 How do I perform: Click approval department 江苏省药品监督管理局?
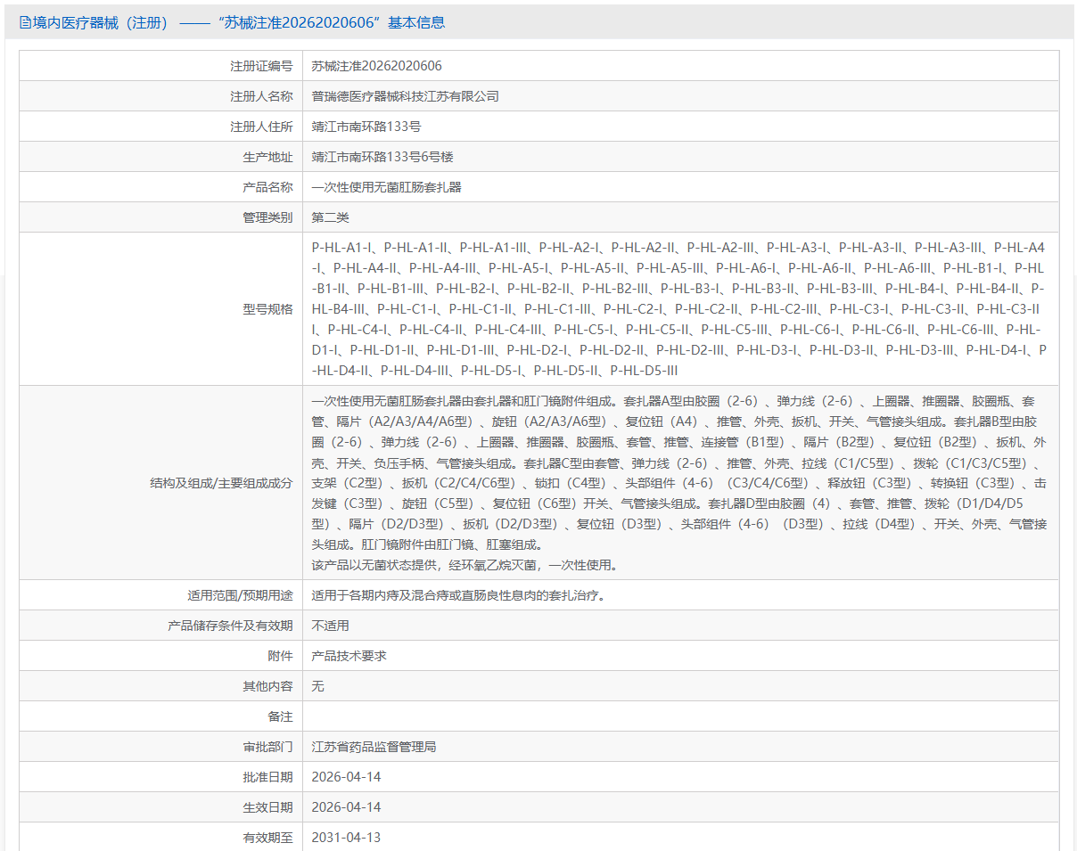tap(374, 747)
